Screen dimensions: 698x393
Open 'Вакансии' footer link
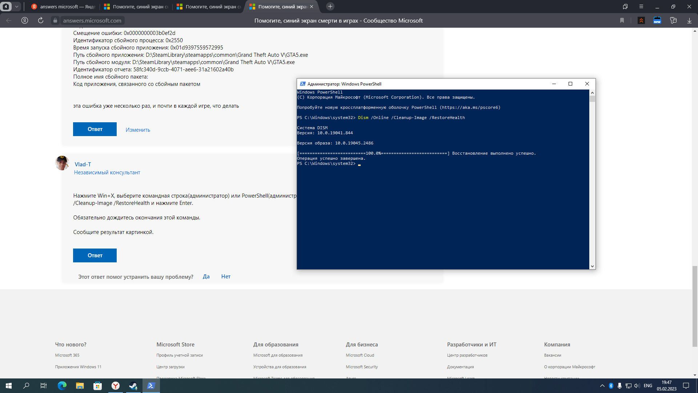pyautogui.click(x=553, y=355)
